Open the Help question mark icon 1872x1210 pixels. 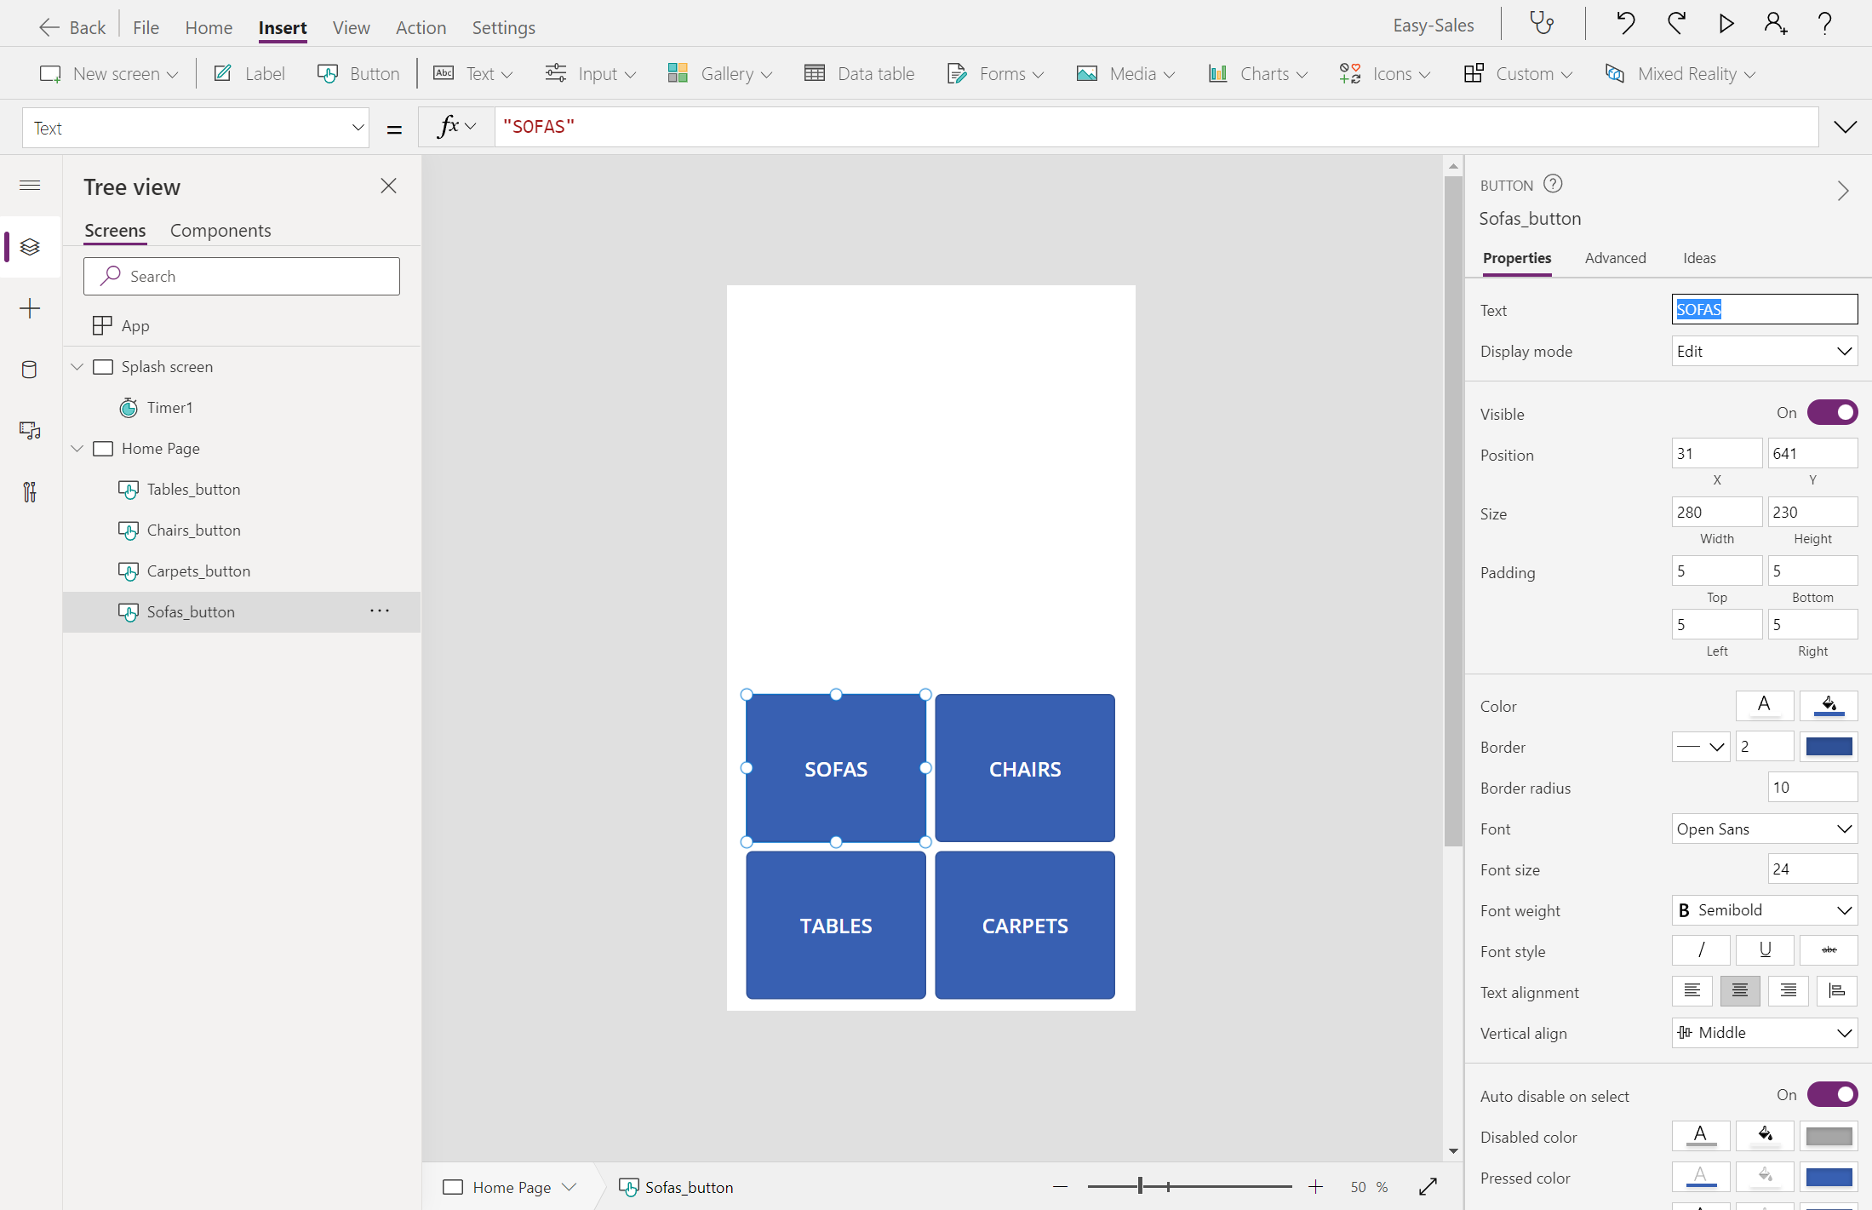pyautogui.click(x=1824, y=24)
